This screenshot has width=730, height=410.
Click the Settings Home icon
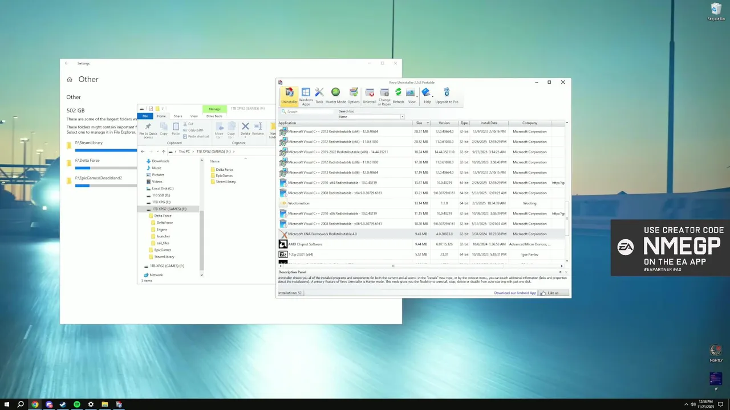[70, 80]
